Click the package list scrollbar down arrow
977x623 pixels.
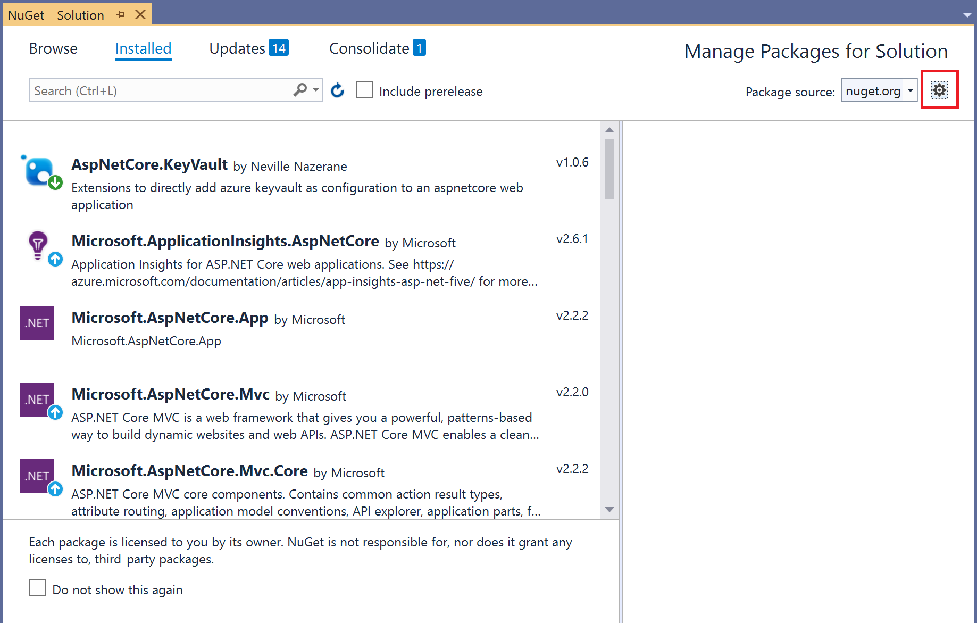[x=609, y=510]
